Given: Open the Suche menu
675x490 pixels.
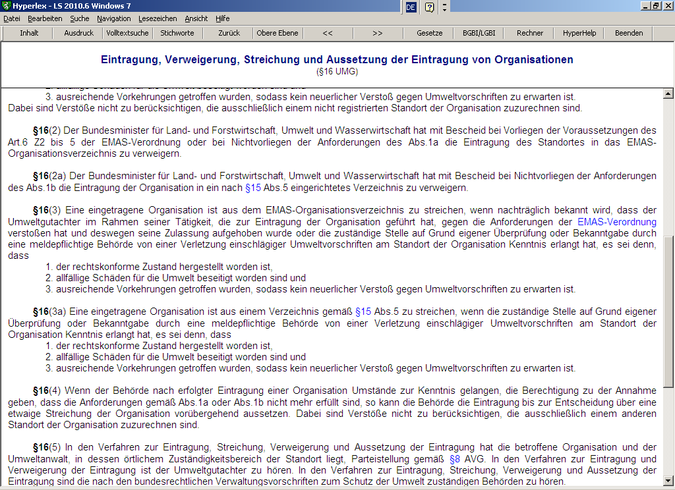Looking at the screenshot, I should tap(80, 18).
